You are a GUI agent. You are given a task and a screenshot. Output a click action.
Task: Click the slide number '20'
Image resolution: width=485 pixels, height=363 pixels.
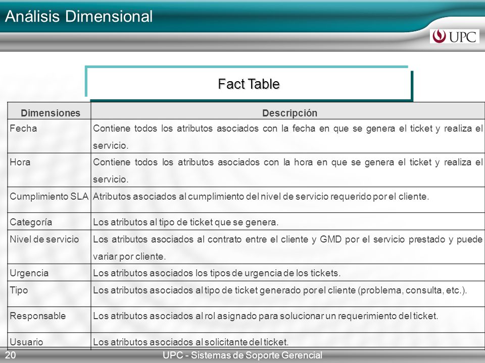point(10,355)
